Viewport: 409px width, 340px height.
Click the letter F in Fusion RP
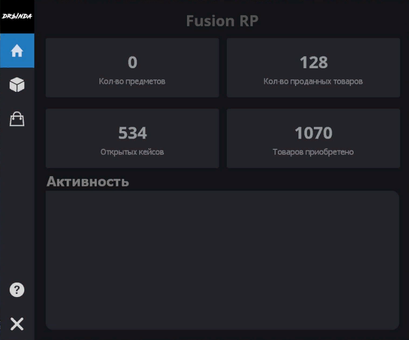tap(190, 21)
